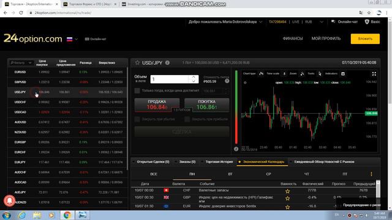This screenshot has height=220, width=392.
Task: Click the star for GBP Halifax index
Action: pos(287,198)
